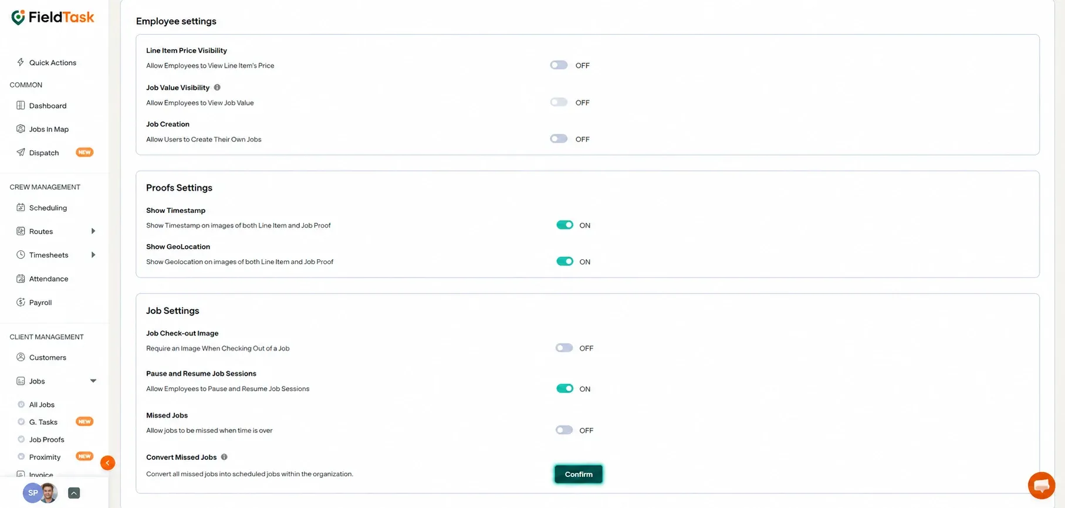1065x508 pixels.
Task: Click the Confirm button
Action: [579, 474]
